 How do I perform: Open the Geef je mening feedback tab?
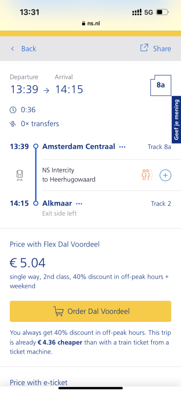(x=176, y=120)
